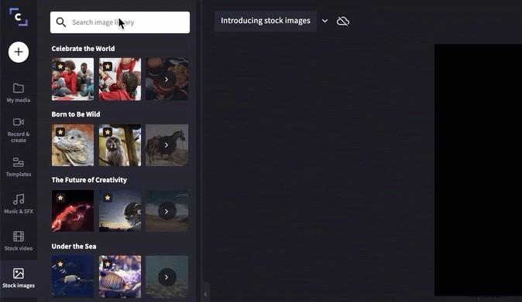Select the family sitting on floor image

coord(73,79)
